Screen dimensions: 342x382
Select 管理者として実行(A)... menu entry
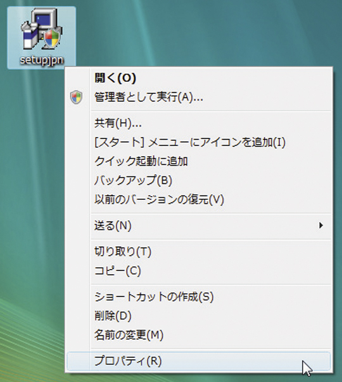pos(199,97)
